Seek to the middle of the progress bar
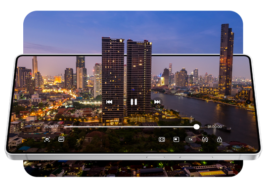Viewport: 267px width, 188px height. pos(130,126)
